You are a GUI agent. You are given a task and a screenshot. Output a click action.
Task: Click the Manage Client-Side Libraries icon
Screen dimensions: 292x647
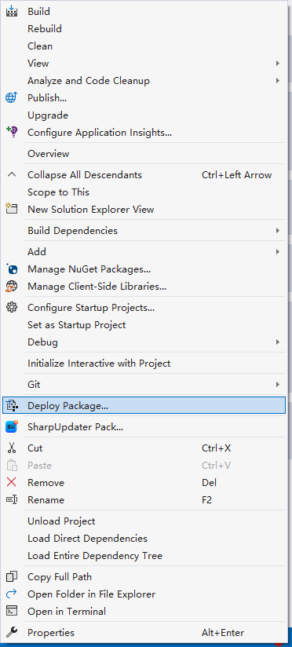tap(12, 287)
